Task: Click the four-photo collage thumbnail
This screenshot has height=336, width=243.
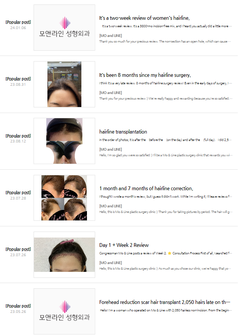Action: (x=64, y=198)
